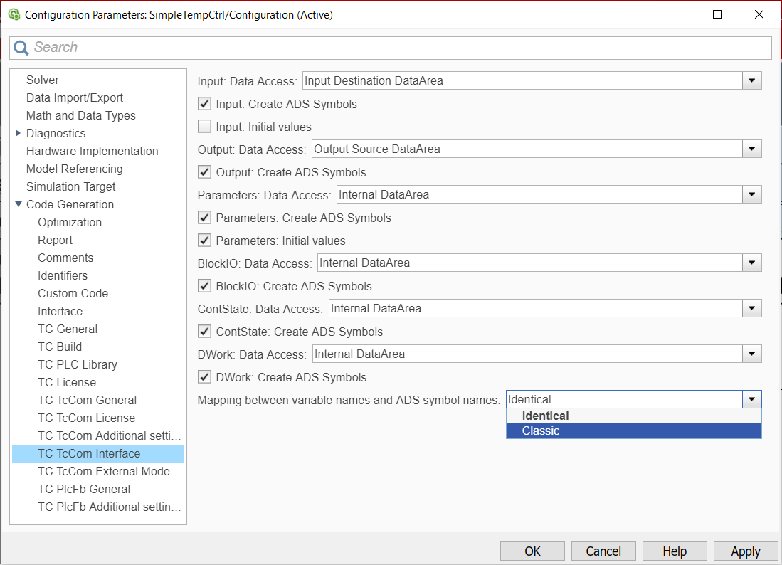Toggle Output: Create ADS Symbols checkbox
The image size is (782, 565).
204,172
